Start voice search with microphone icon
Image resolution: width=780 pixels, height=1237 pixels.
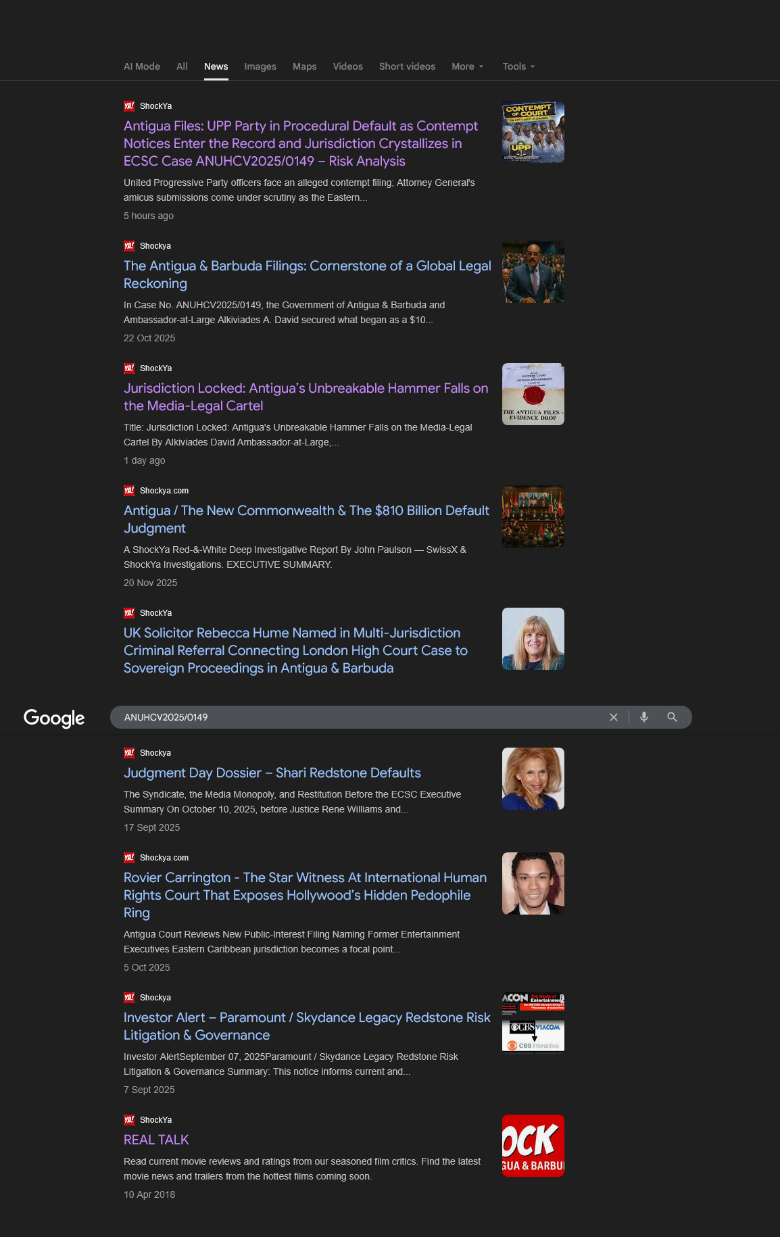click(644, 717)
